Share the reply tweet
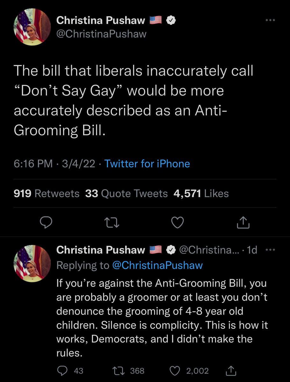Image resolution: width=290 pixels, height=382 pixels. pos(230,371)
